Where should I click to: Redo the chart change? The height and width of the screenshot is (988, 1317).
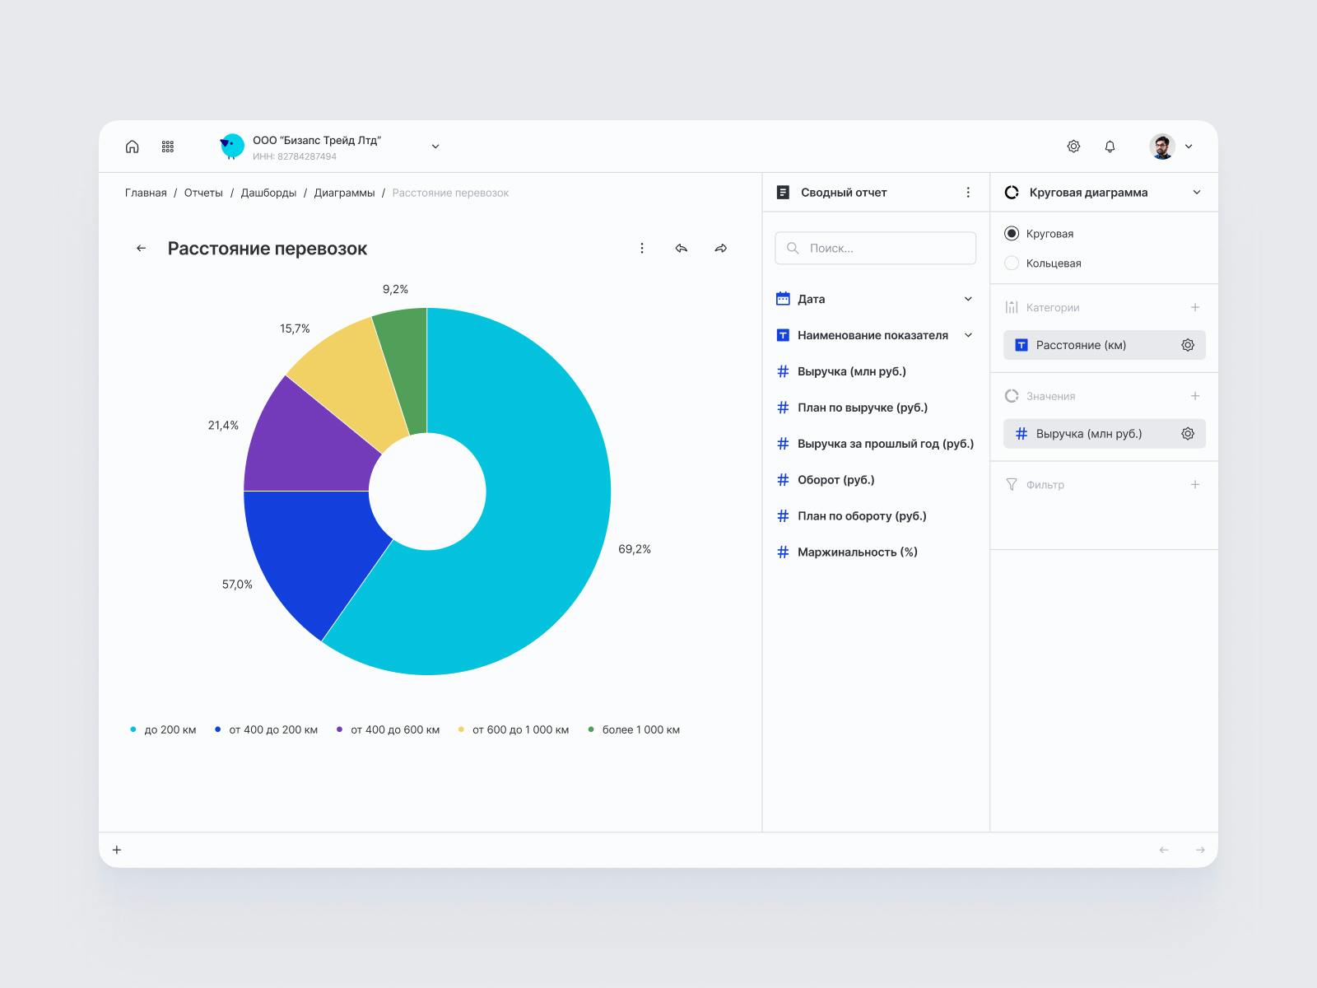coord(721,248)
